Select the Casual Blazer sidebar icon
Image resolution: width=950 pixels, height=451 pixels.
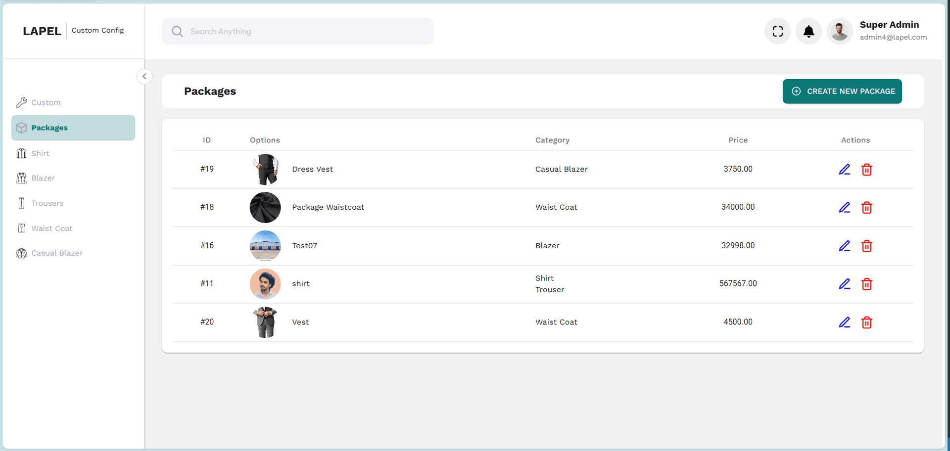pos(21,253)
